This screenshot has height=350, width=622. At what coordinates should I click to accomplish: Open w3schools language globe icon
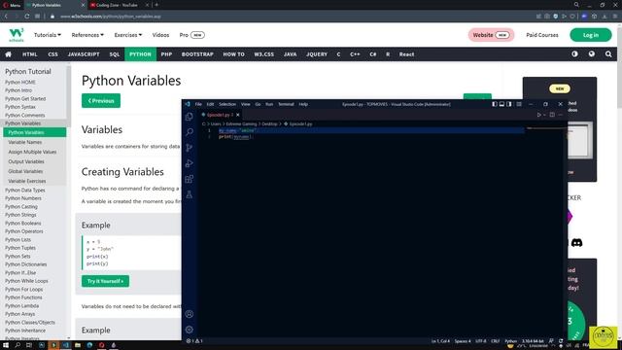pos(592,54)
